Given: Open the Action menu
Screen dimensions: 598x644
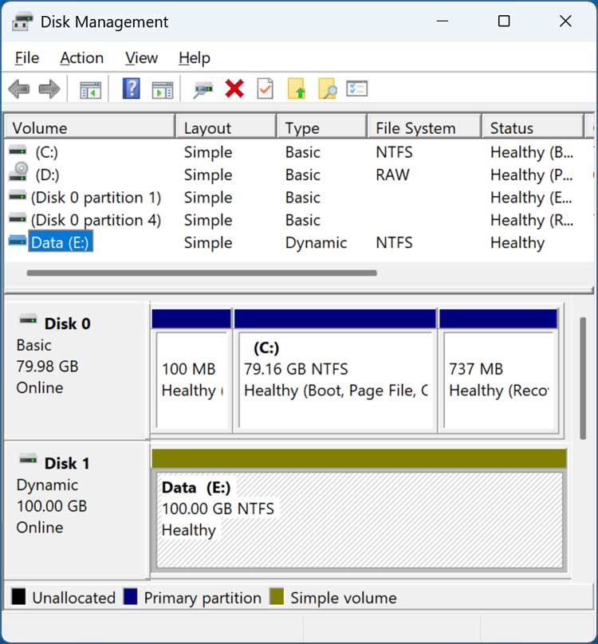Looking at the screenshot, I should pyautogui.click(x=82, y=58).
